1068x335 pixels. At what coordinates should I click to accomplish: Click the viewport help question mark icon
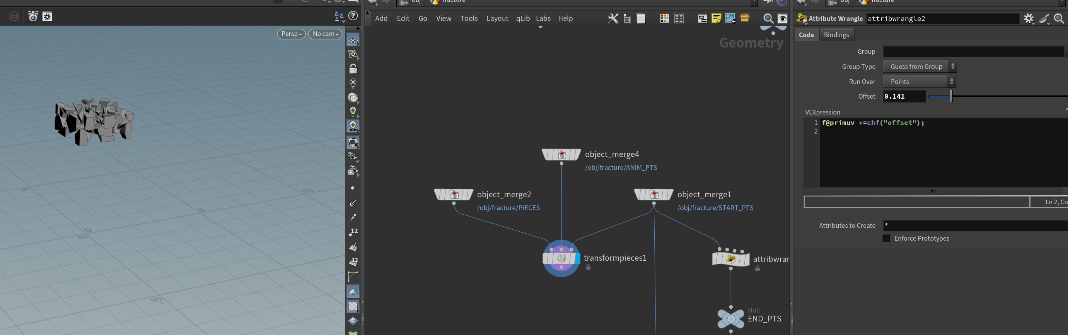(x=353, y=16)
